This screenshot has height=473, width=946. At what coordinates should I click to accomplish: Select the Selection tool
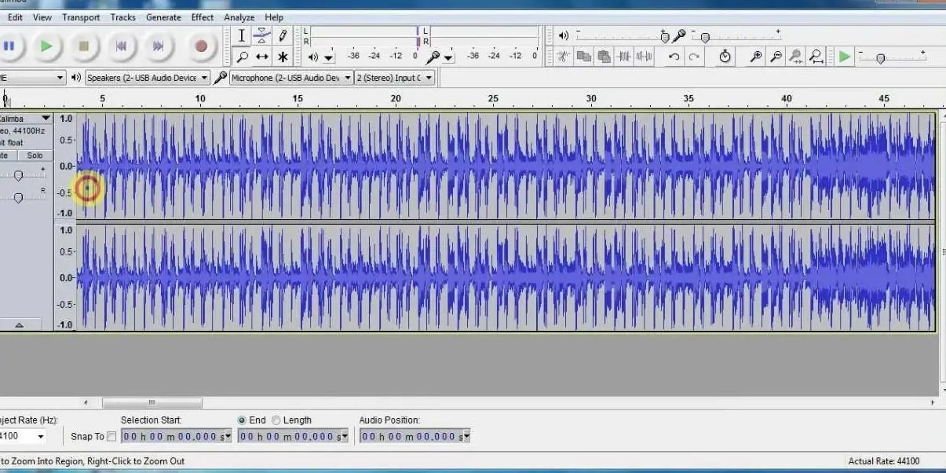coord(242,35)
